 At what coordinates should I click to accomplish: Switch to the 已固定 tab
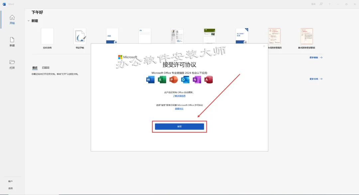point(46,68)
